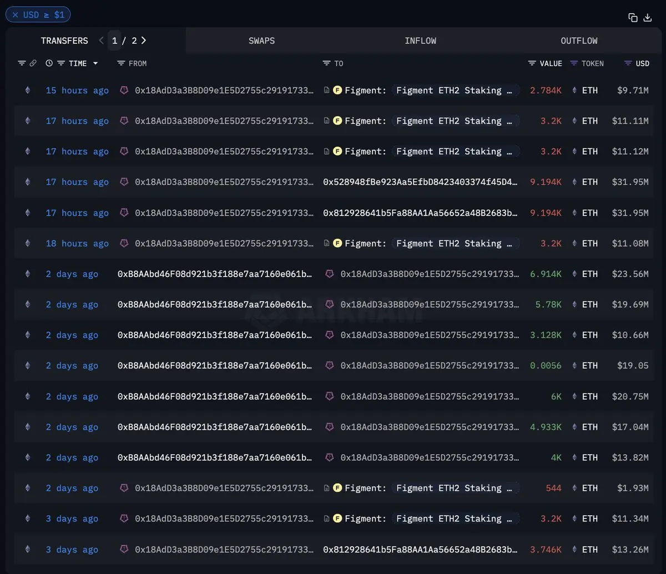The width and height of the screenshot is (666, 574).
Task: Remove the USD ≥ $1 filter chip
Action: tap(15, 15)
